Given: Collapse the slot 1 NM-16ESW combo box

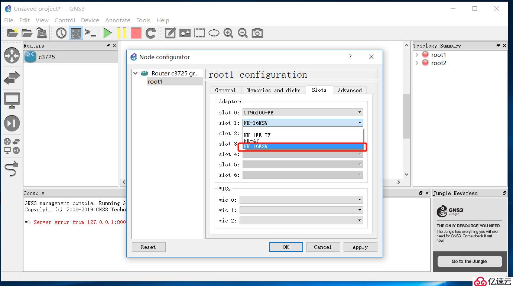Looking at the screenshot, I should (303, 123).
